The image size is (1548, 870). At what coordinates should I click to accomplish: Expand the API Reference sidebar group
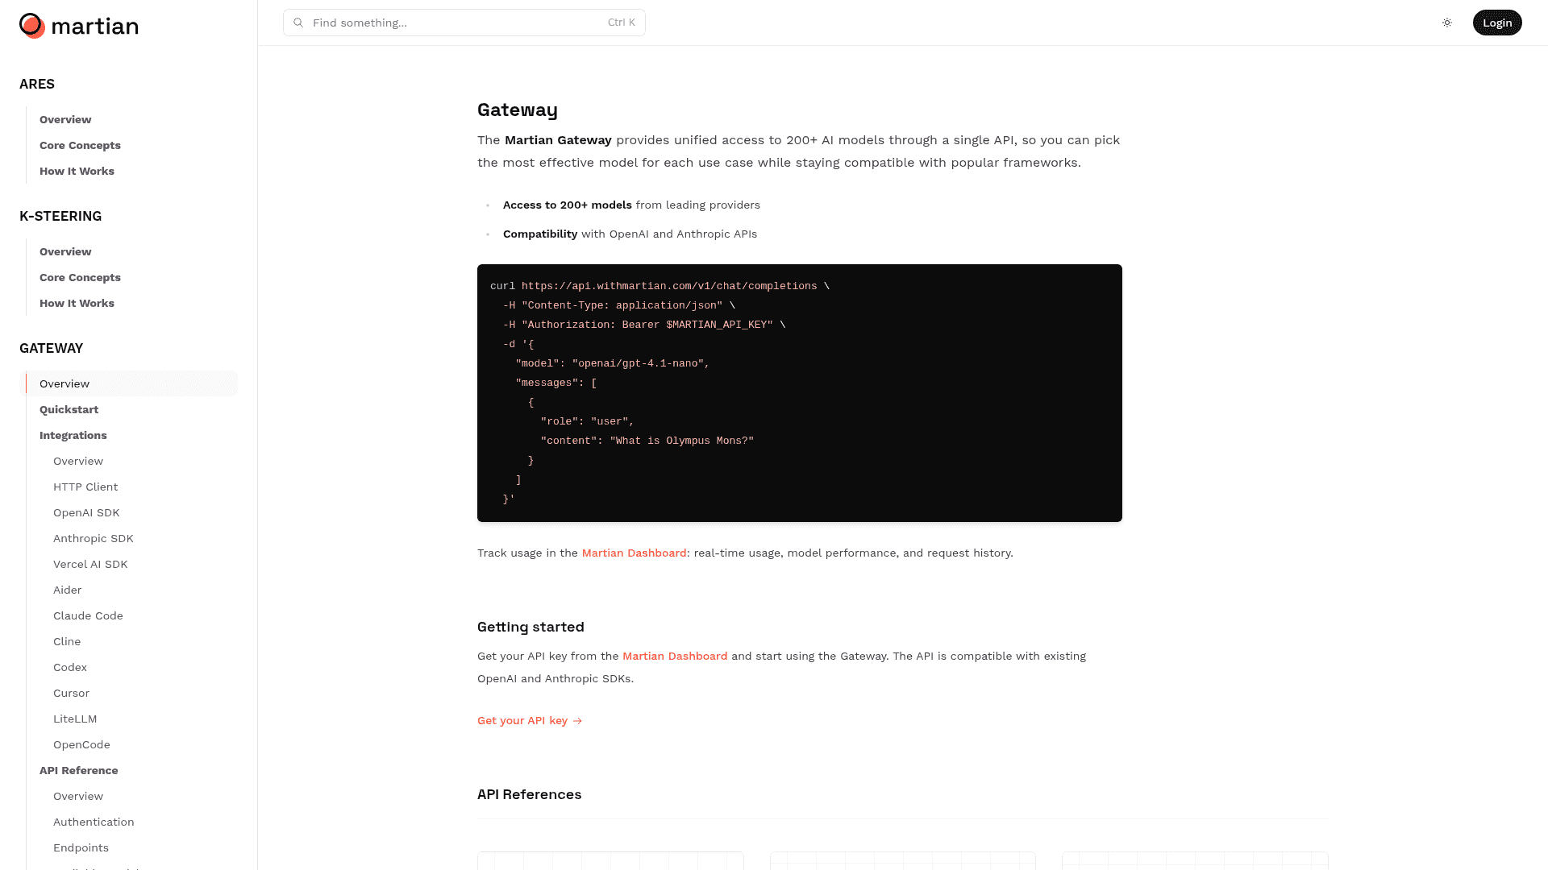point(78,770)
